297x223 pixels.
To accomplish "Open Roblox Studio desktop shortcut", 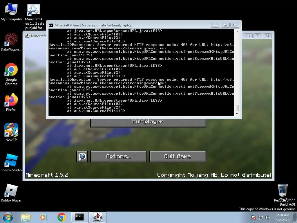I will (11, 163).
